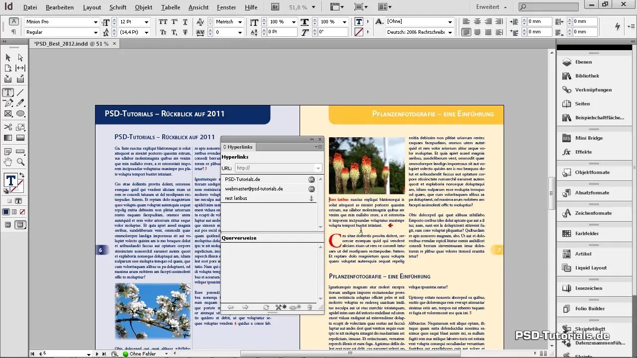Open the Tabelle menu
Screen dimensions: 637x358
tap(171, 7)
